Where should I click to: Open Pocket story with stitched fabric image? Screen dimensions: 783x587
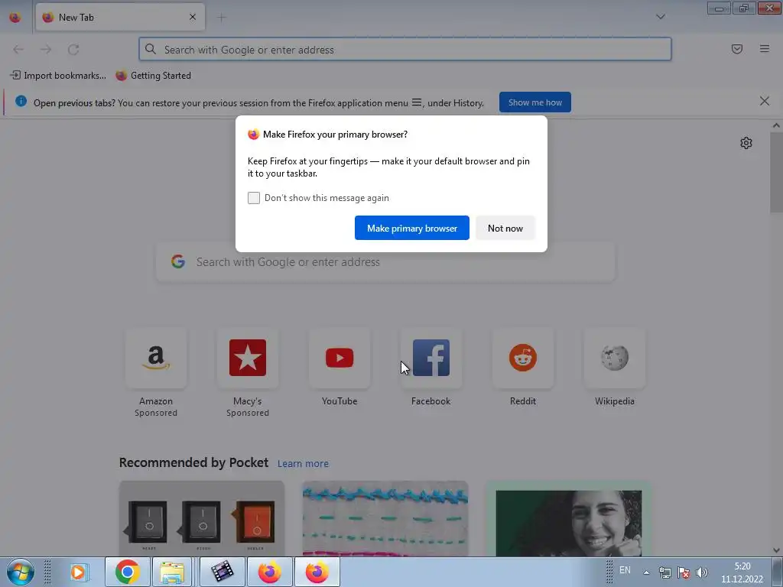click(385, 519)
